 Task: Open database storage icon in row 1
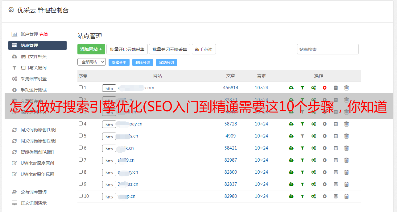(x=336, y=88)
